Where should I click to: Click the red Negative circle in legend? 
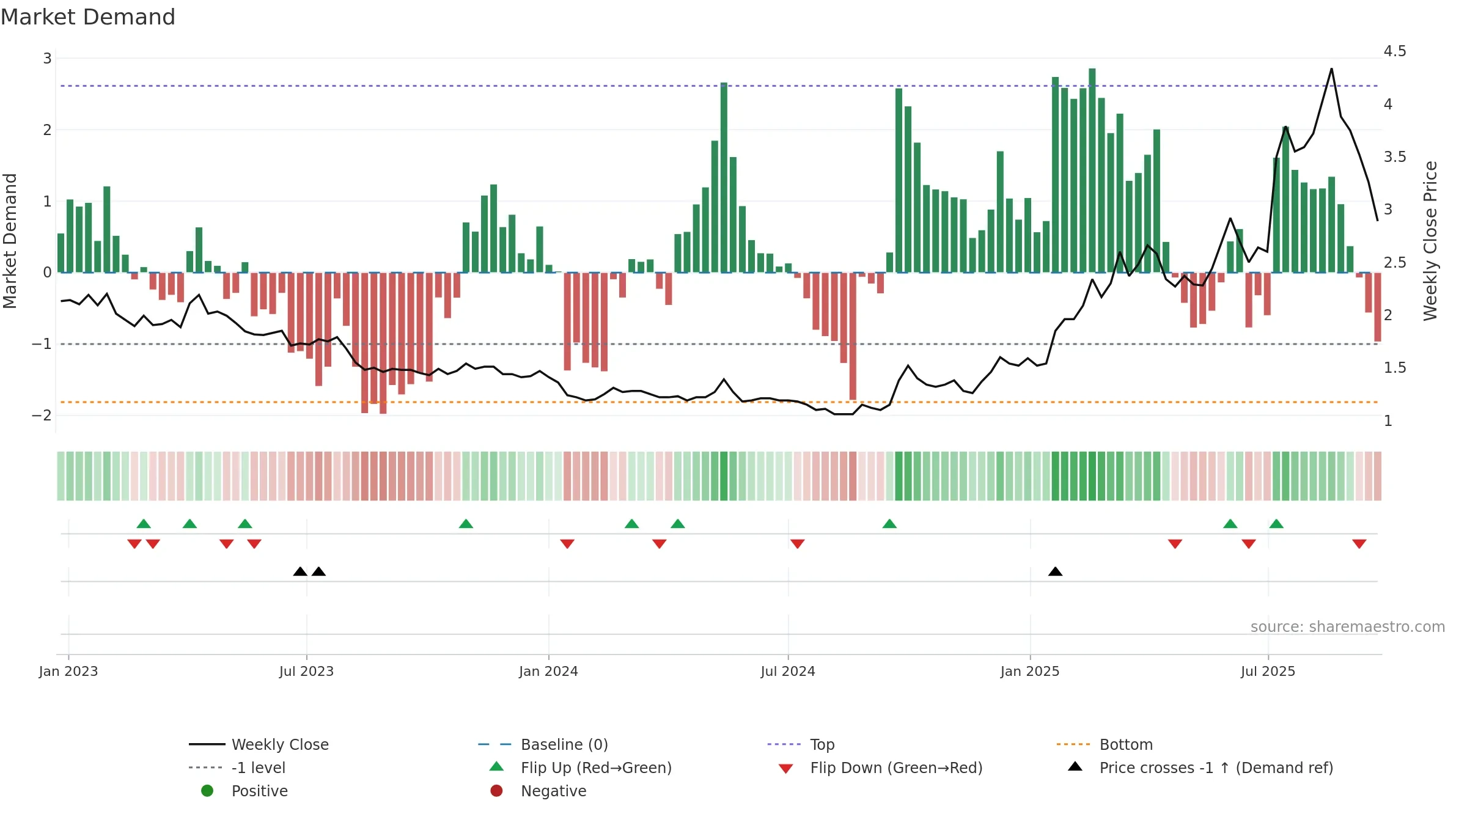coord(496,791)
